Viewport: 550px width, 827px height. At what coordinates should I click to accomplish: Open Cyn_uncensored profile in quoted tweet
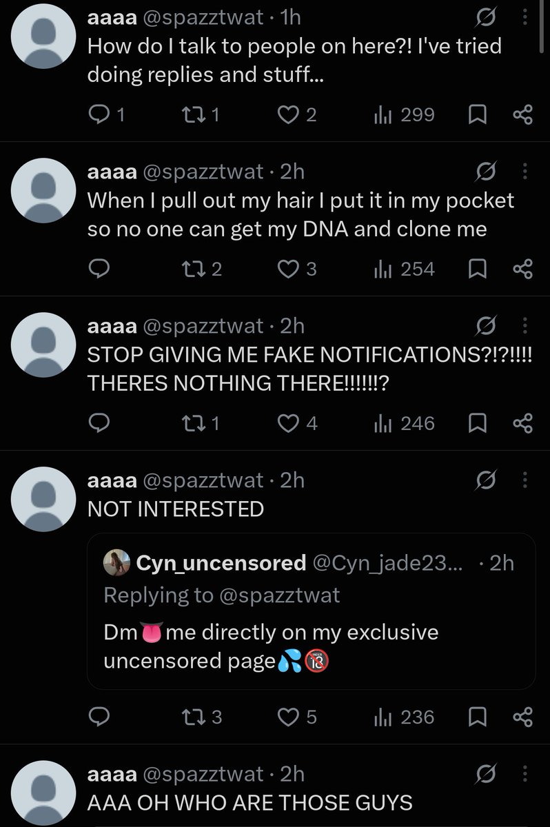coord(221,563)
